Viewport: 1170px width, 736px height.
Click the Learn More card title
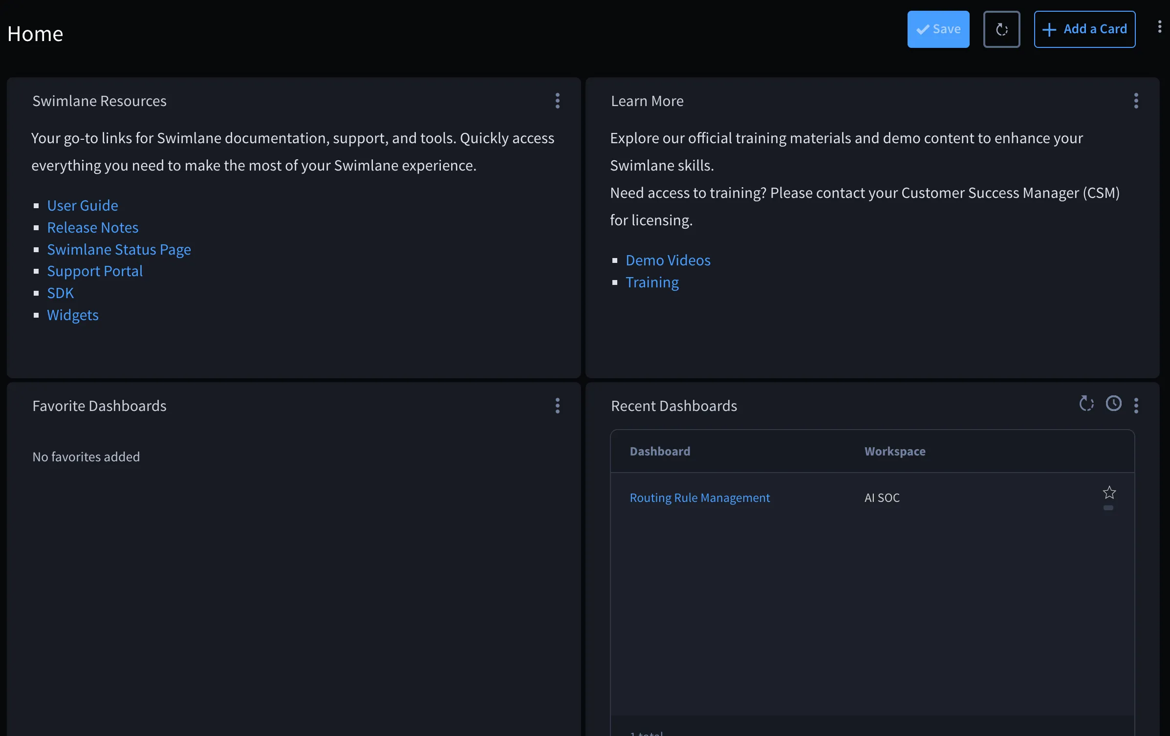click(647, 101)
